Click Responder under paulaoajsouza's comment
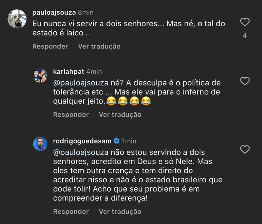 point(50,46)
